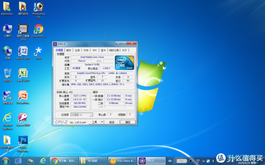
Task: Click the monitor icon next to Start
Action: (x=18, y=161)
